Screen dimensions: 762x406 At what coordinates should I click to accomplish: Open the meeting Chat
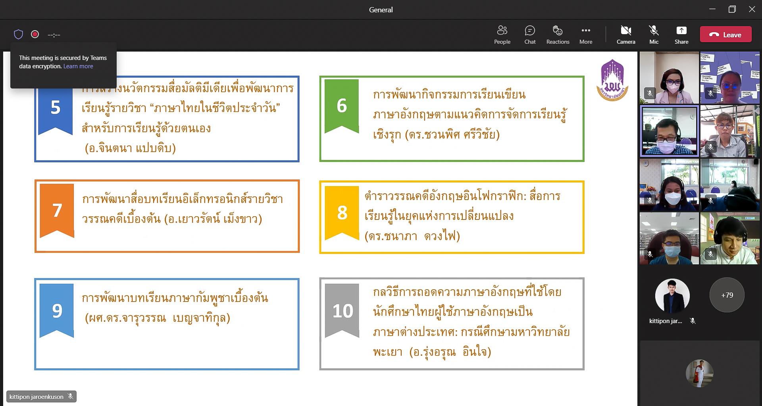[x=530, y=35]
